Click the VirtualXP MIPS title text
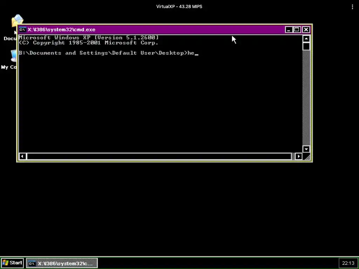 tap(179, 7)
